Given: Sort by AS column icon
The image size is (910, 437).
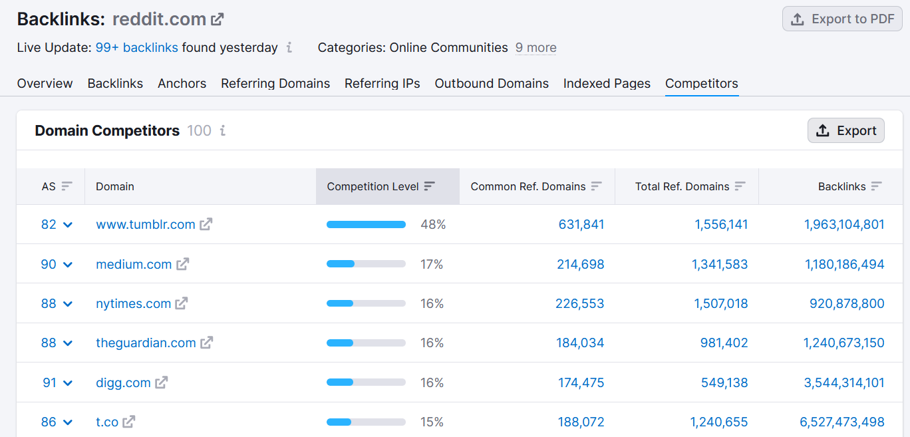Looking at the screenshot, I should pos(67,186).
